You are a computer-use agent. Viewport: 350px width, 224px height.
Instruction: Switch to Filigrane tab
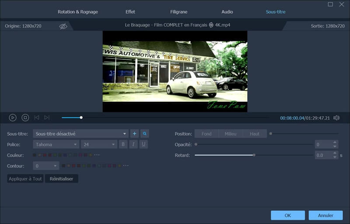(179, 12)
